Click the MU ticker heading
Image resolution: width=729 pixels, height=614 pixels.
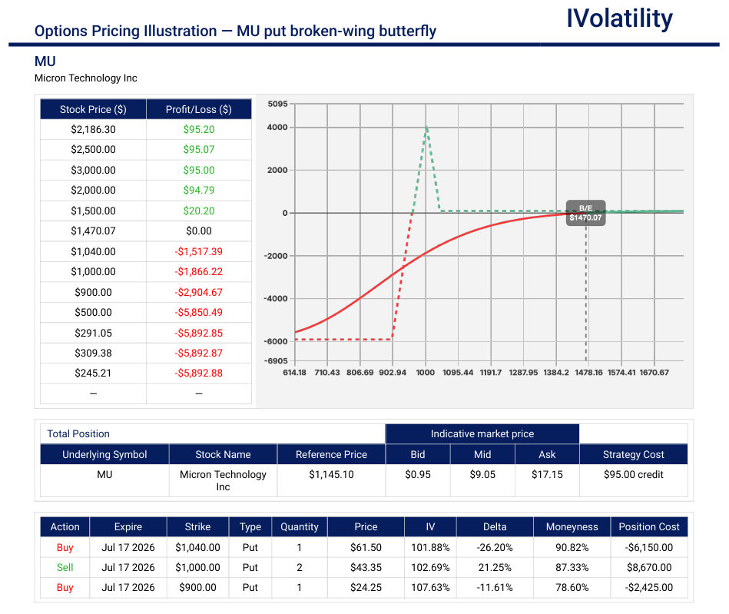45,61
